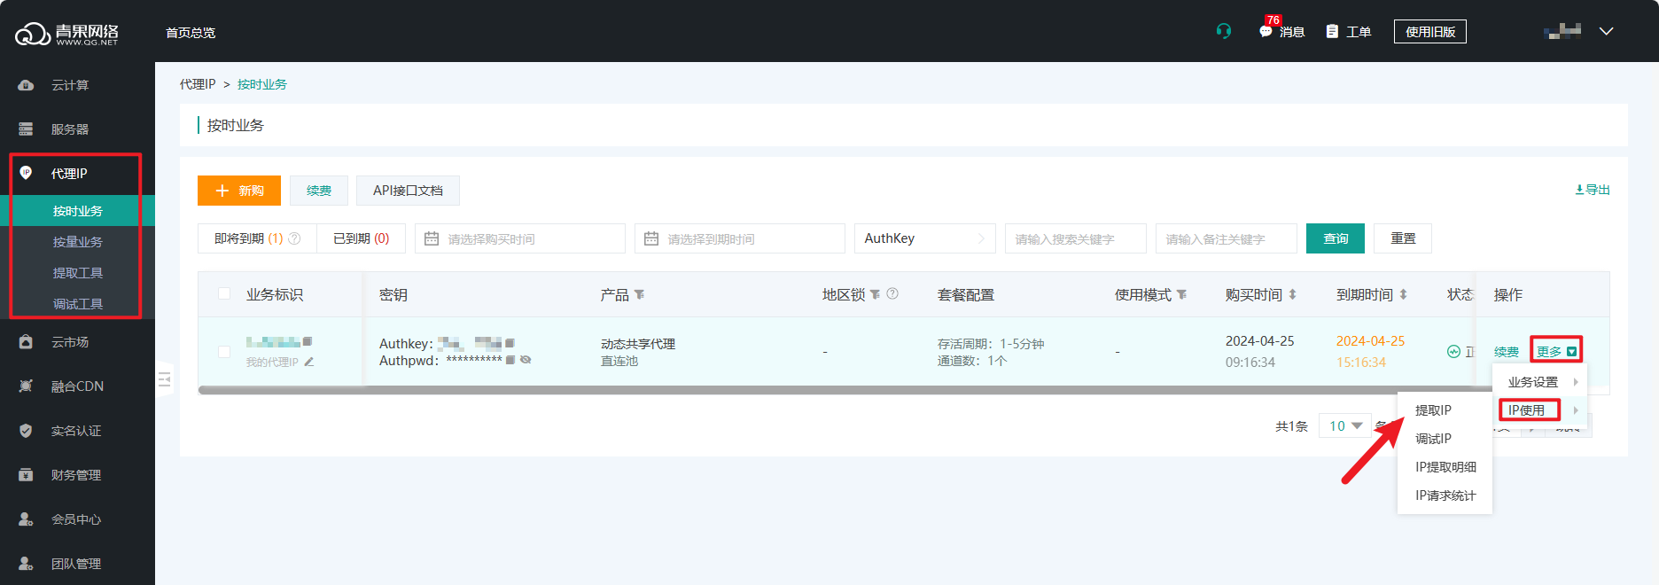Click the orange 新购 button

239,191
